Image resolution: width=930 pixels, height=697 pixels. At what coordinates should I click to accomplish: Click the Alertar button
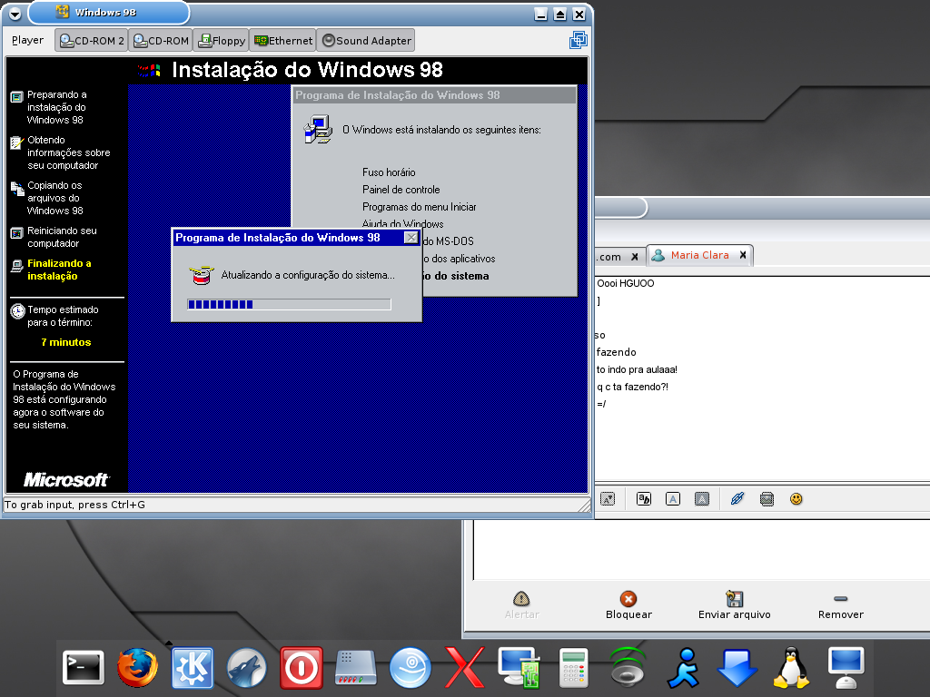[x=522, y=605]
